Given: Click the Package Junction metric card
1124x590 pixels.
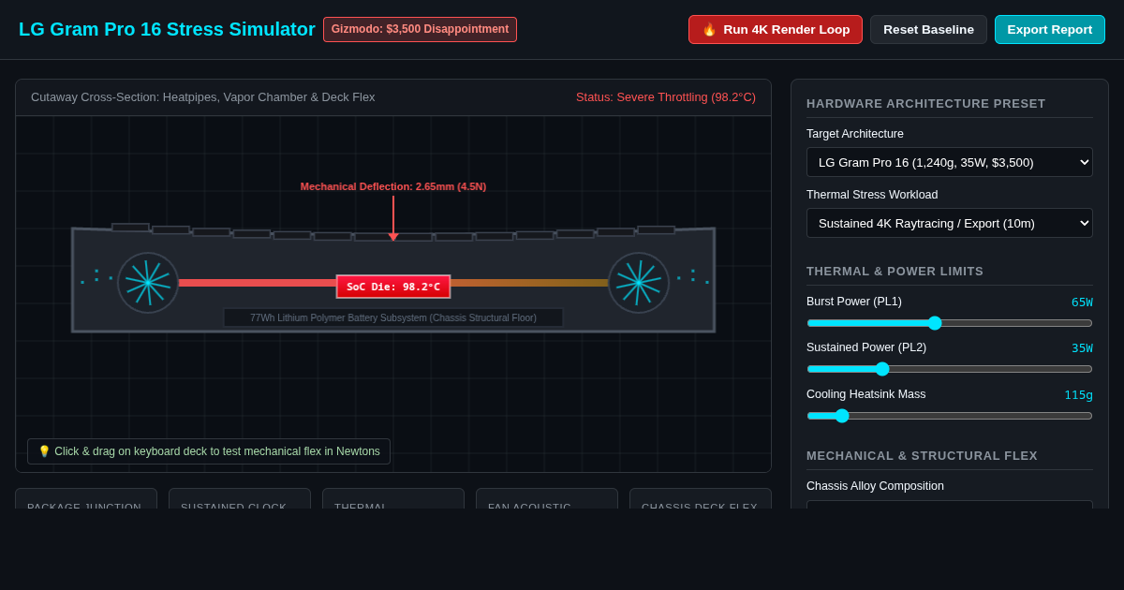Looking at the screenshot, I should (x=86, y=498).
